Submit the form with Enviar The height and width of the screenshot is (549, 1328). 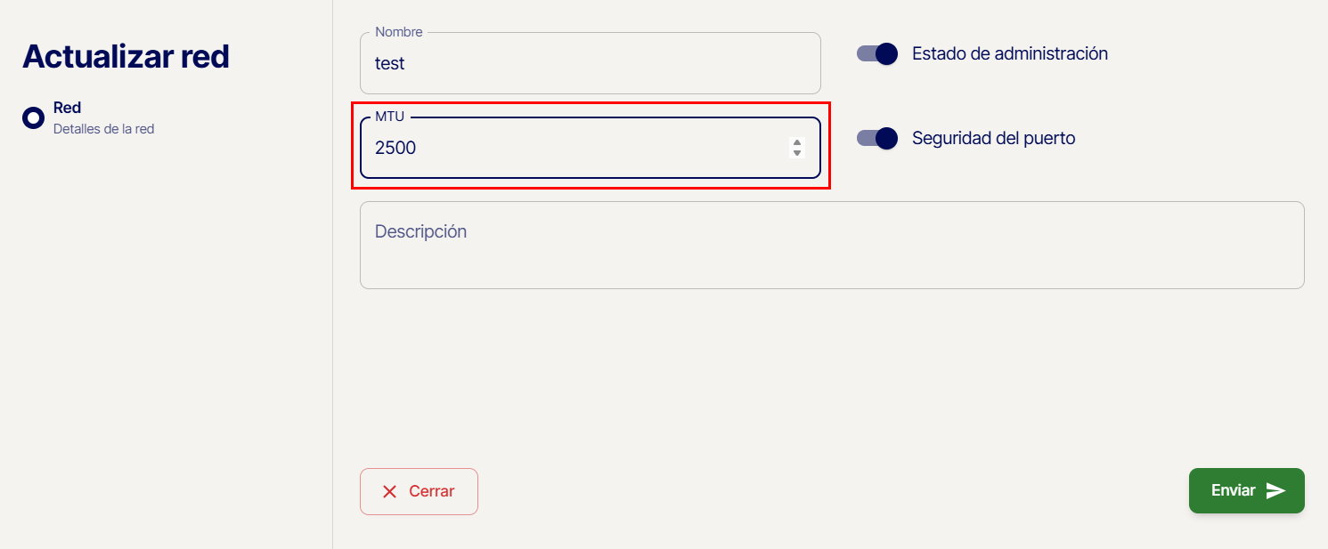pos(1245,491)
